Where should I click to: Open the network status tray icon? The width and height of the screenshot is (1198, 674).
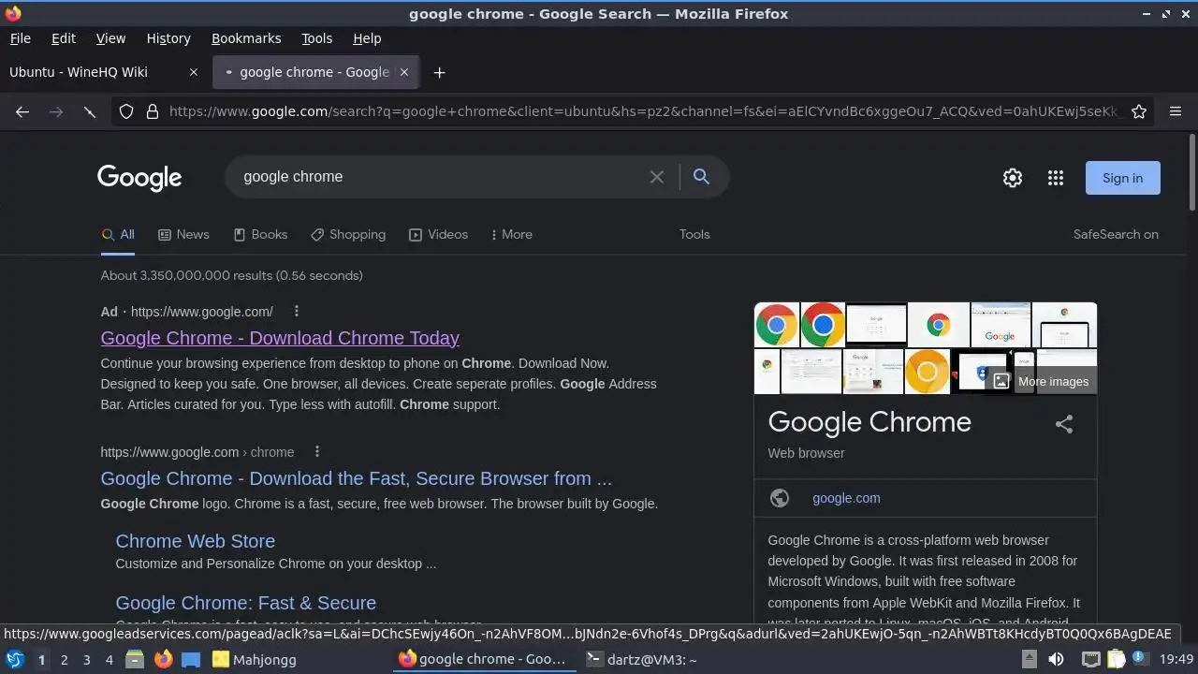[1090, 659]
